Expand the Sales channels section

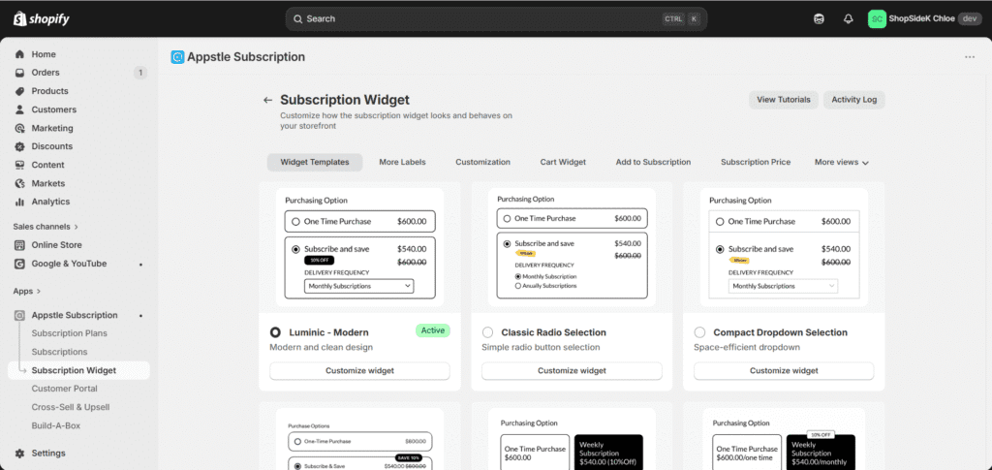tap(46, 227)
